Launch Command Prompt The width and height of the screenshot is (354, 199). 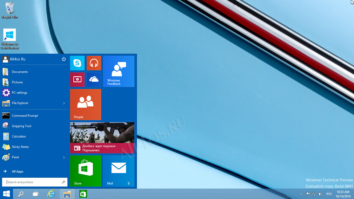tap(34, 116)
